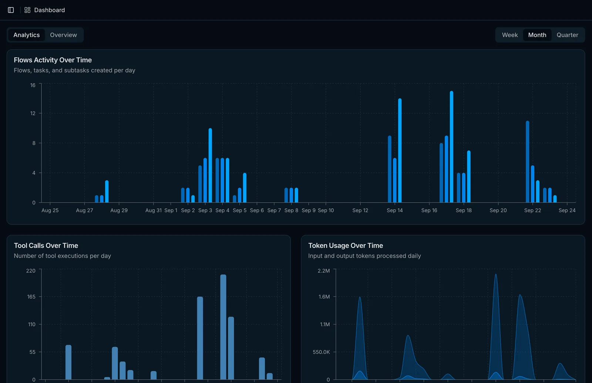The image size is (592, 383).
Task: Click the 'Sep 22' axis label
Action: coord(532,210)
